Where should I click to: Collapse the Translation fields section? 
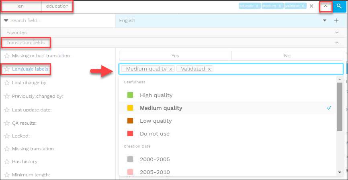337,42
